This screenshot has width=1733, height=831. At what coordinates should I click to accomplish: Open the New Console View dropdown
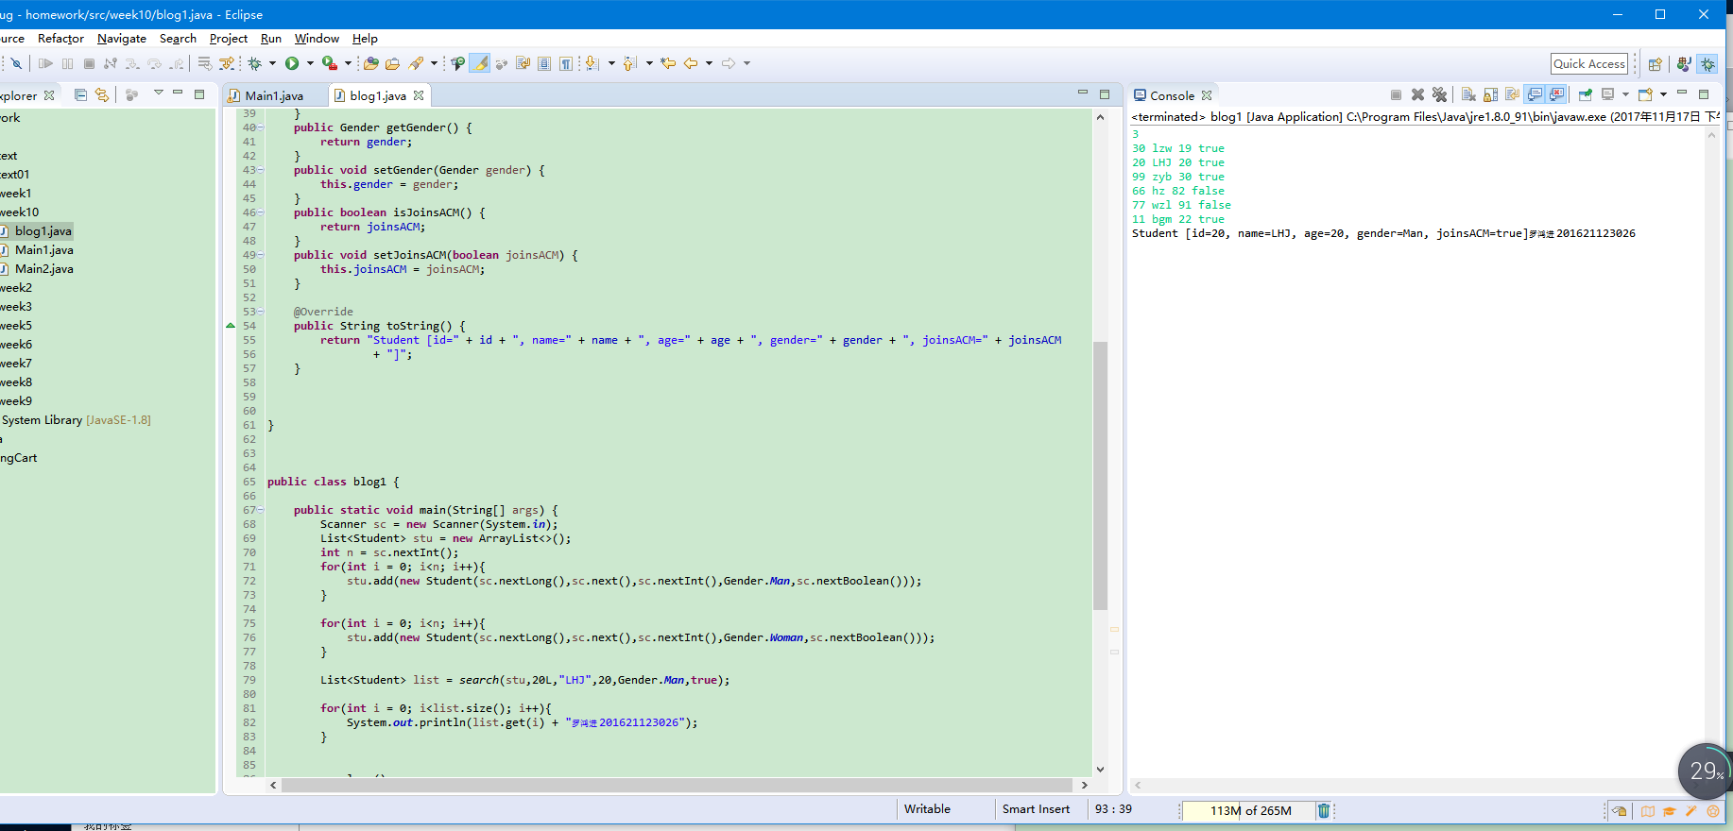click(x=1663, y=94)
